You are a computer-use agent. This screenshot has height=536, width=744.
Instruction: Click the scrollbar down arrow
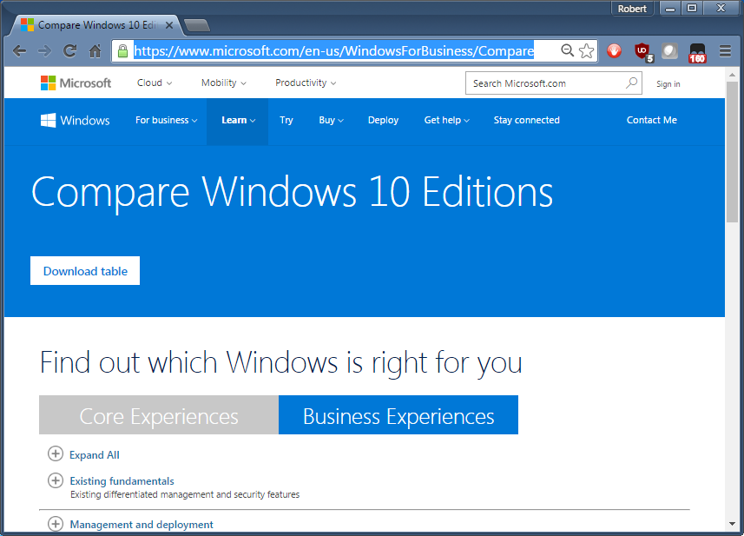[732, 524]
